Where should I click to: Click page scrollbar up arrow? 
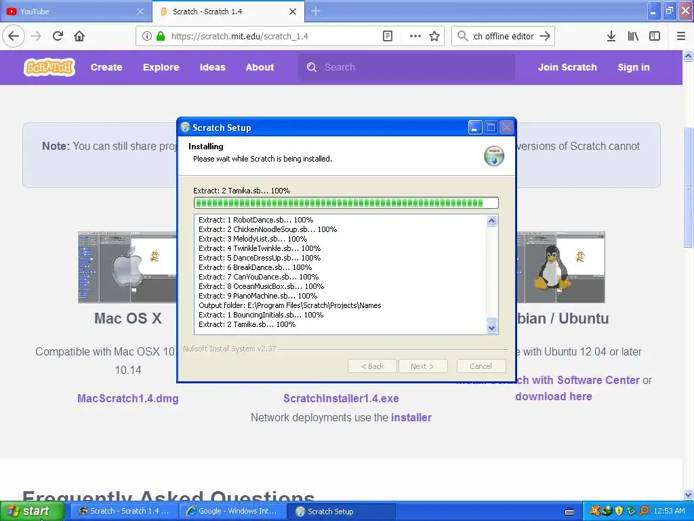tap(688, 56)
